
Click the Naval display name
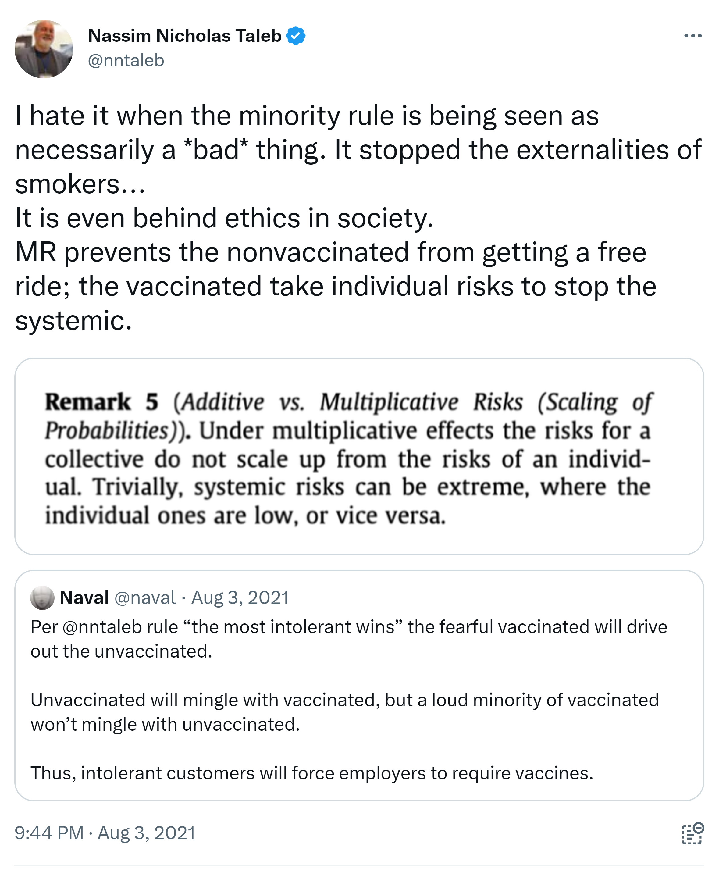(84, 598)
